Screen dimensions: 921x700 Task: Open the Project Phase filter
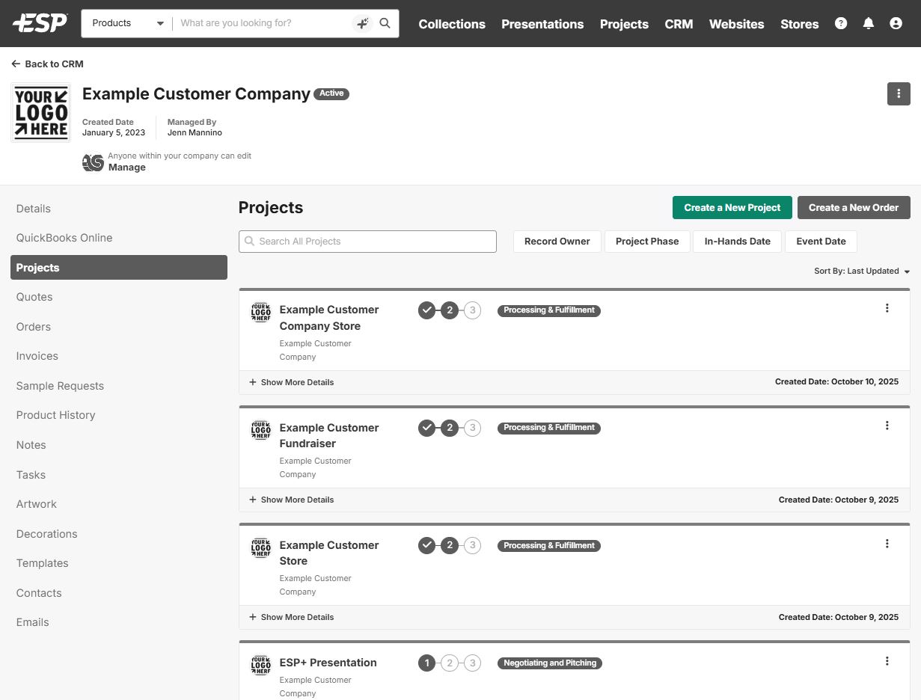646,242
